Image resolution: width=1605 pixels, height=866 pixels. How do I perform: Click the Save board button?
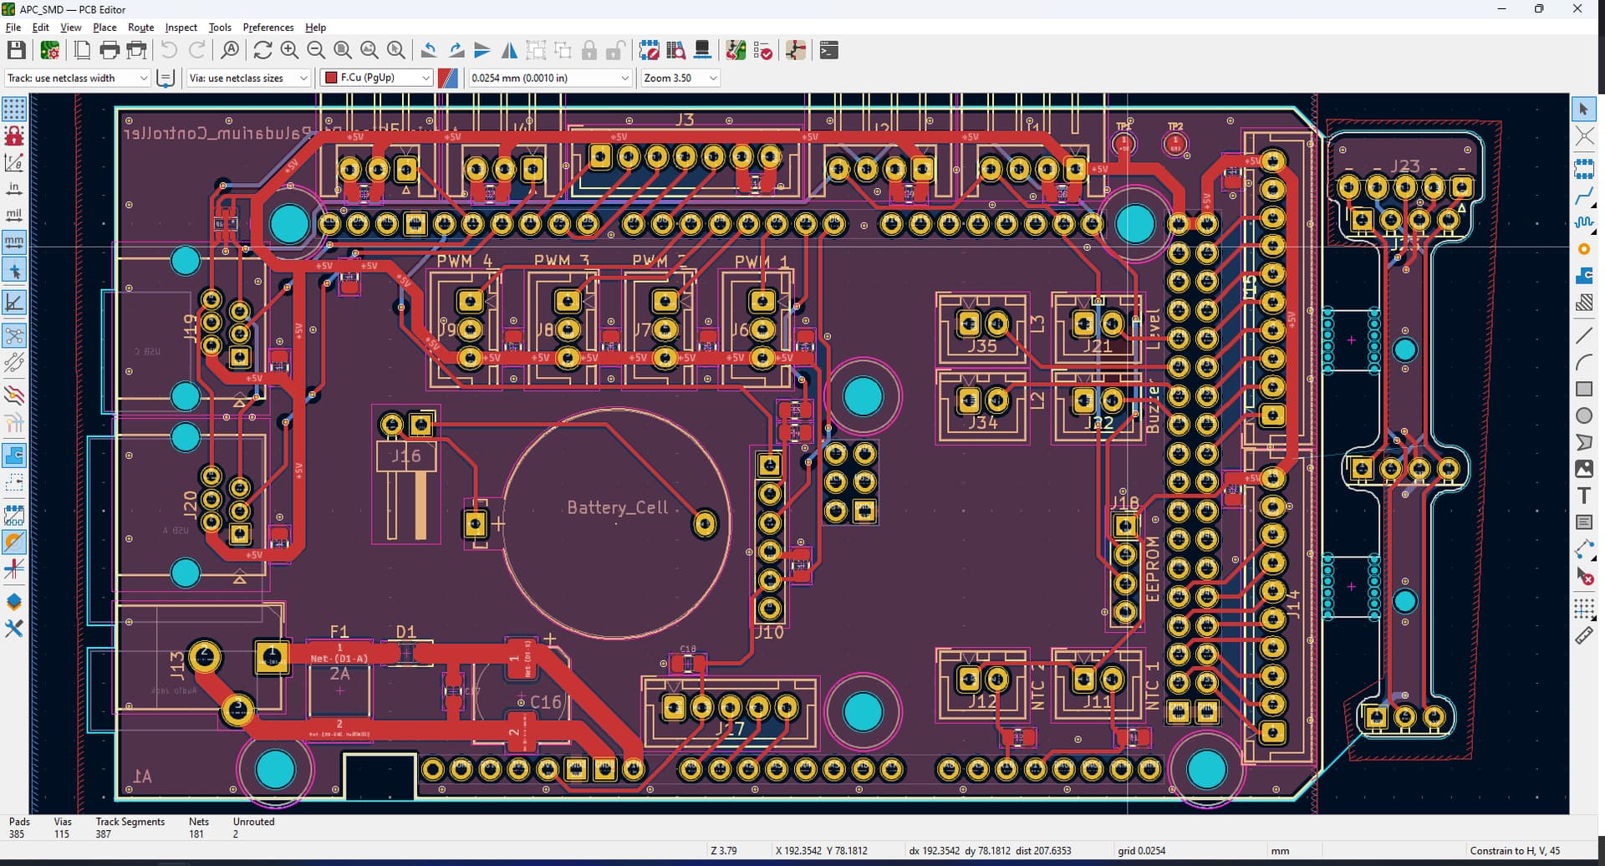point(17,50)
